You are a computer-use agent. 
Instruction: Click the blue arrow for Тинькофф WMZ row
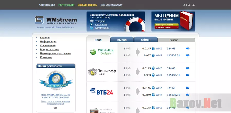[x=188, y=68]
